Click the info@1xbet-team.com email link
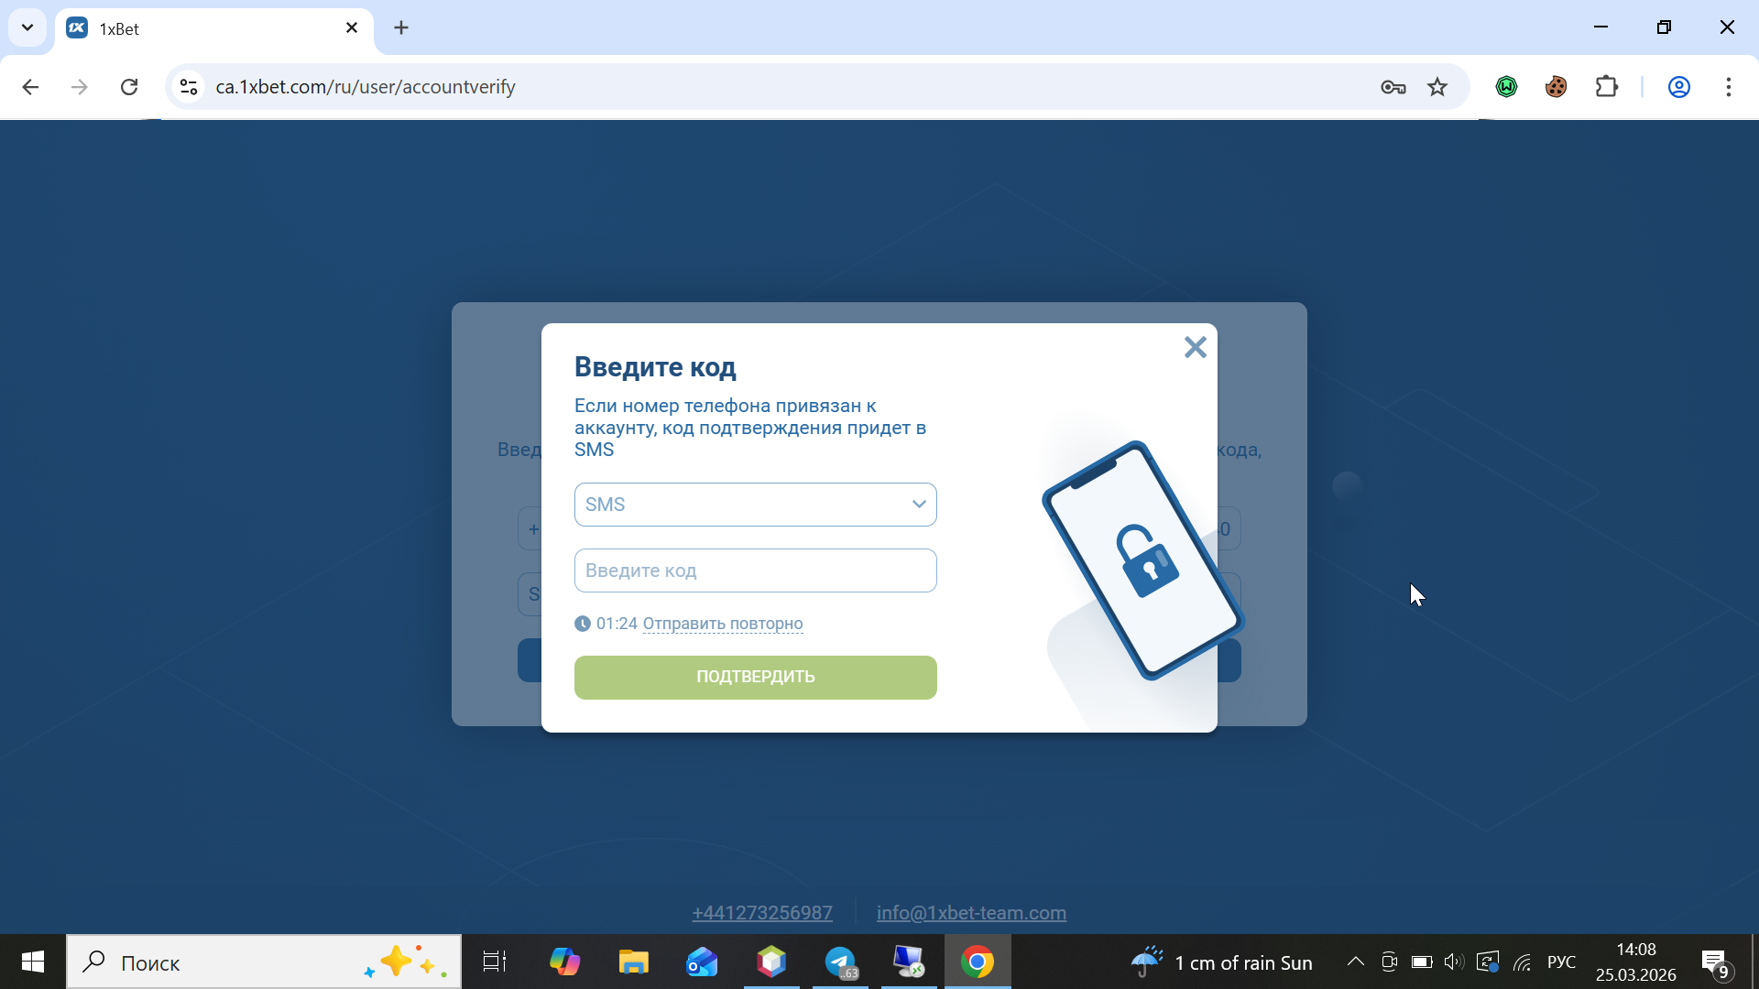This screenshot has height=989, width=1759. pyautogui.click(x=971, y=913)
